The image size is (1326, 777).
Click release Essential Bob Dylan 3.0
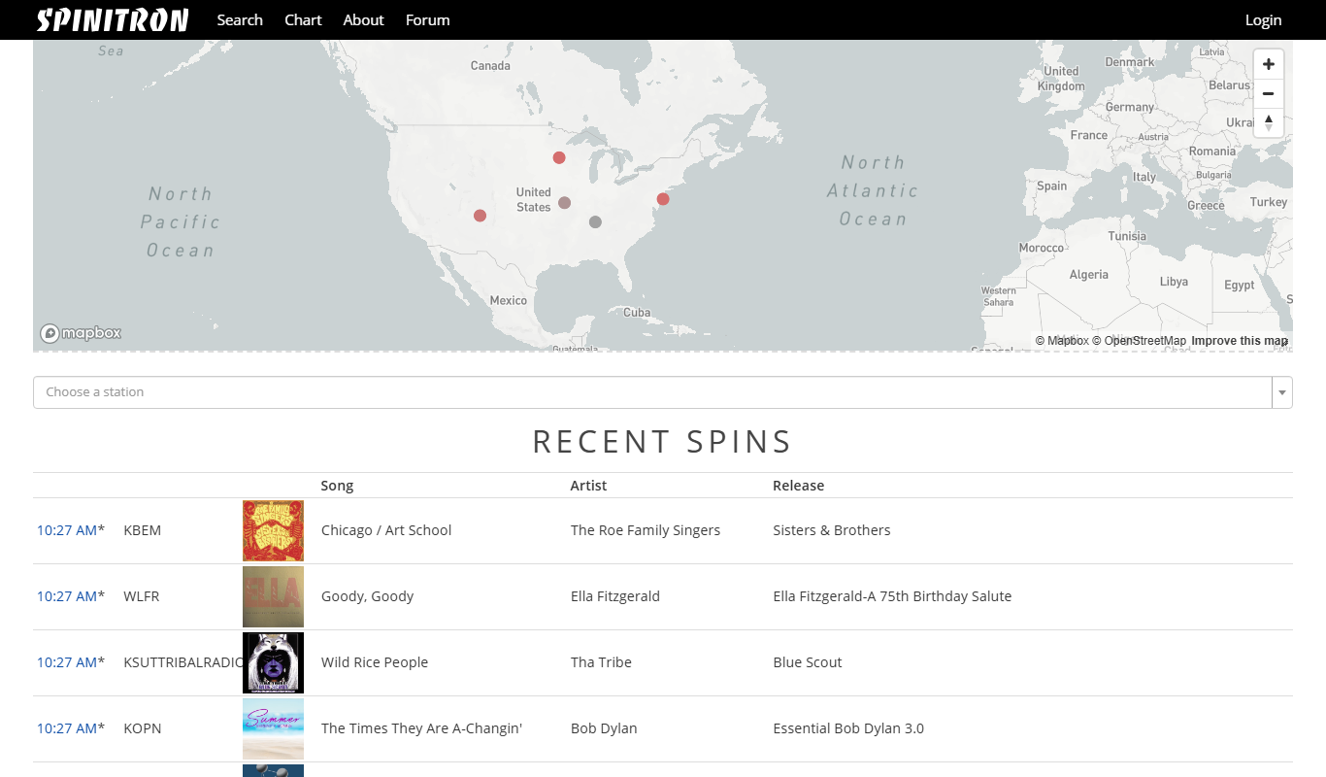tap(848, 728)
